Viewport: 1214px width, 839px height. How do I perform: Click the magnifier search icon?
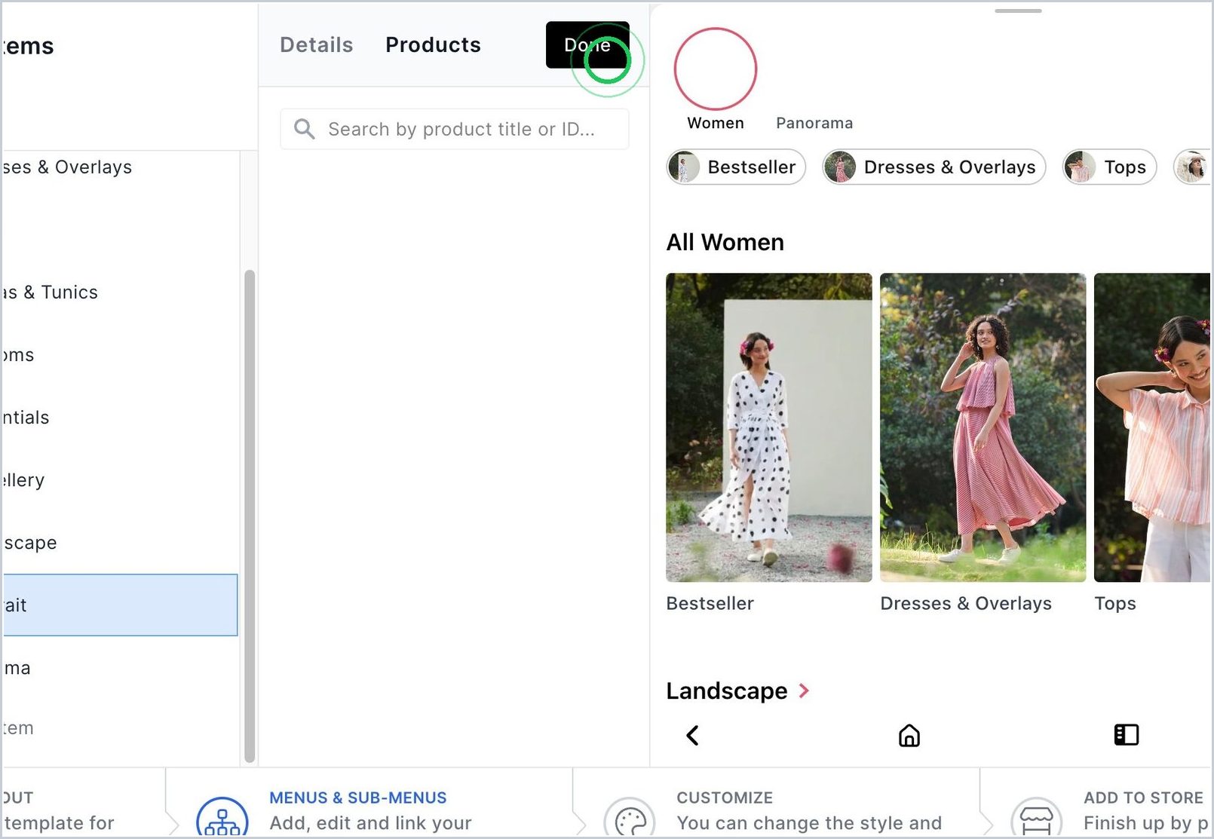[304, 129]
